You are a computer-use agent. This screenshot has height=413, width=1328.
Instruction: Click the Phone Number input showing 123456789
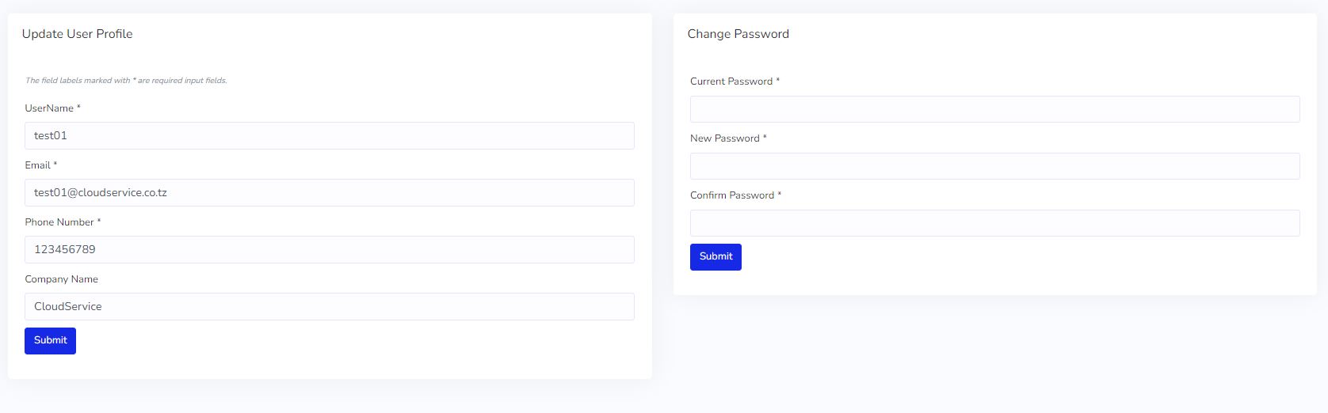[x=329, y=249]
